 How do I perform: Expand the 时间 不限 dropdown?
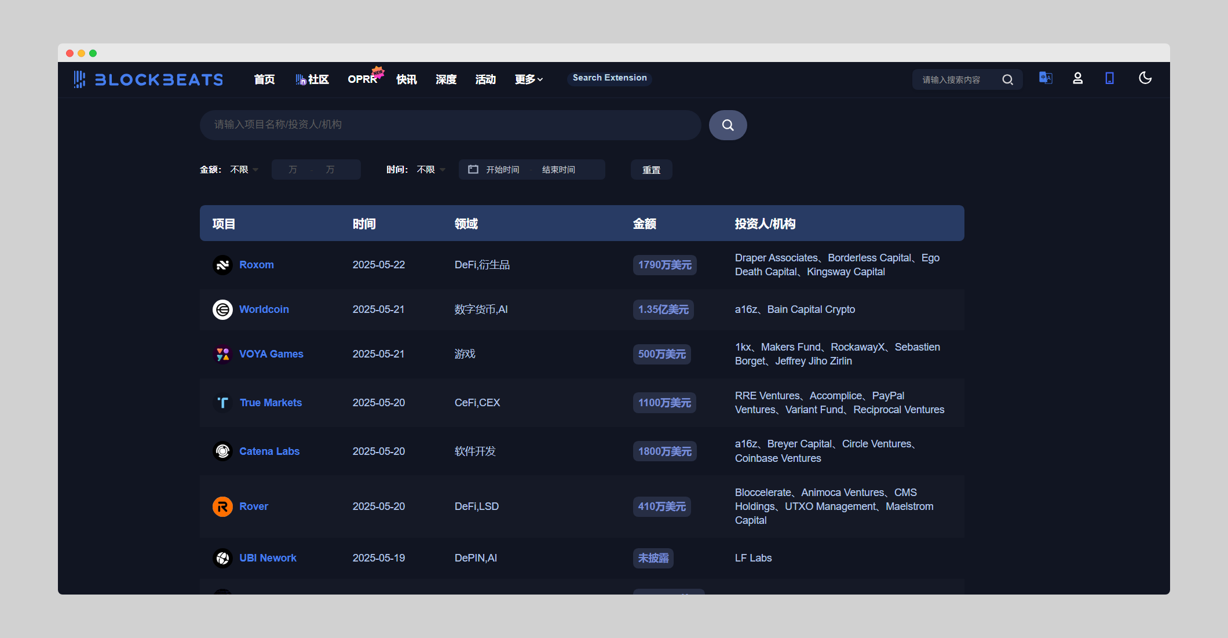430,170
